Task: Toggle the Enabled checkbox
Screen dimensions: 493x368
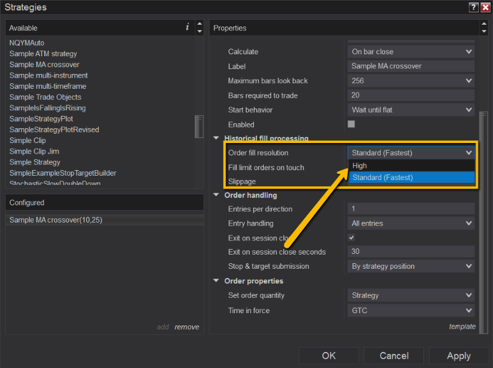Action: pyautogui.click(x=351, y=124)
